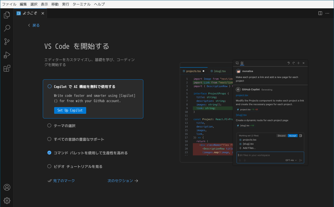The height and width of the screenshot is (207, 334).
Task: Close the ようこそ tab
Action: (43, 13)
